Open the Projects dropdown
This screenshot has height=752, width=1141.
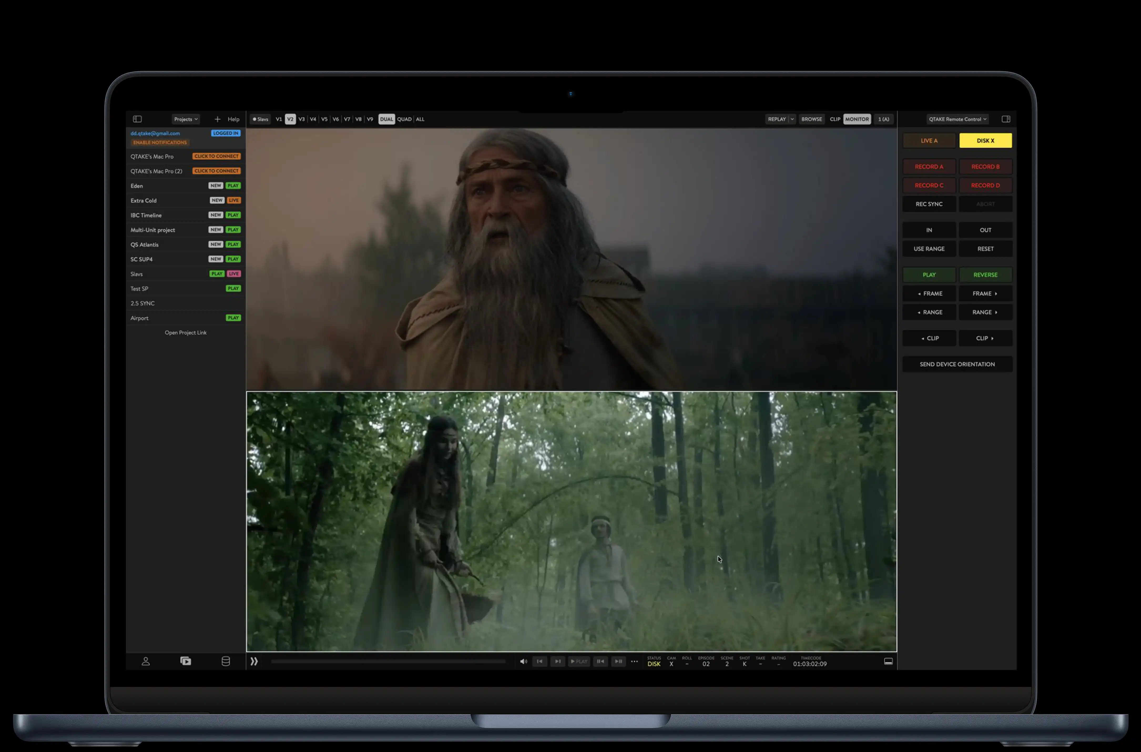point(186,119)
